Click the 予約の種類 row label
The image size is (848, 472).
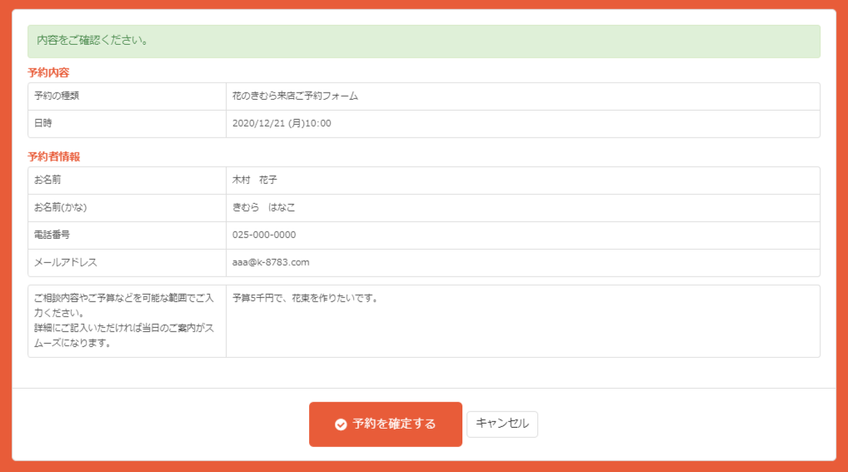pyautogui.click(x=57, y=96)
